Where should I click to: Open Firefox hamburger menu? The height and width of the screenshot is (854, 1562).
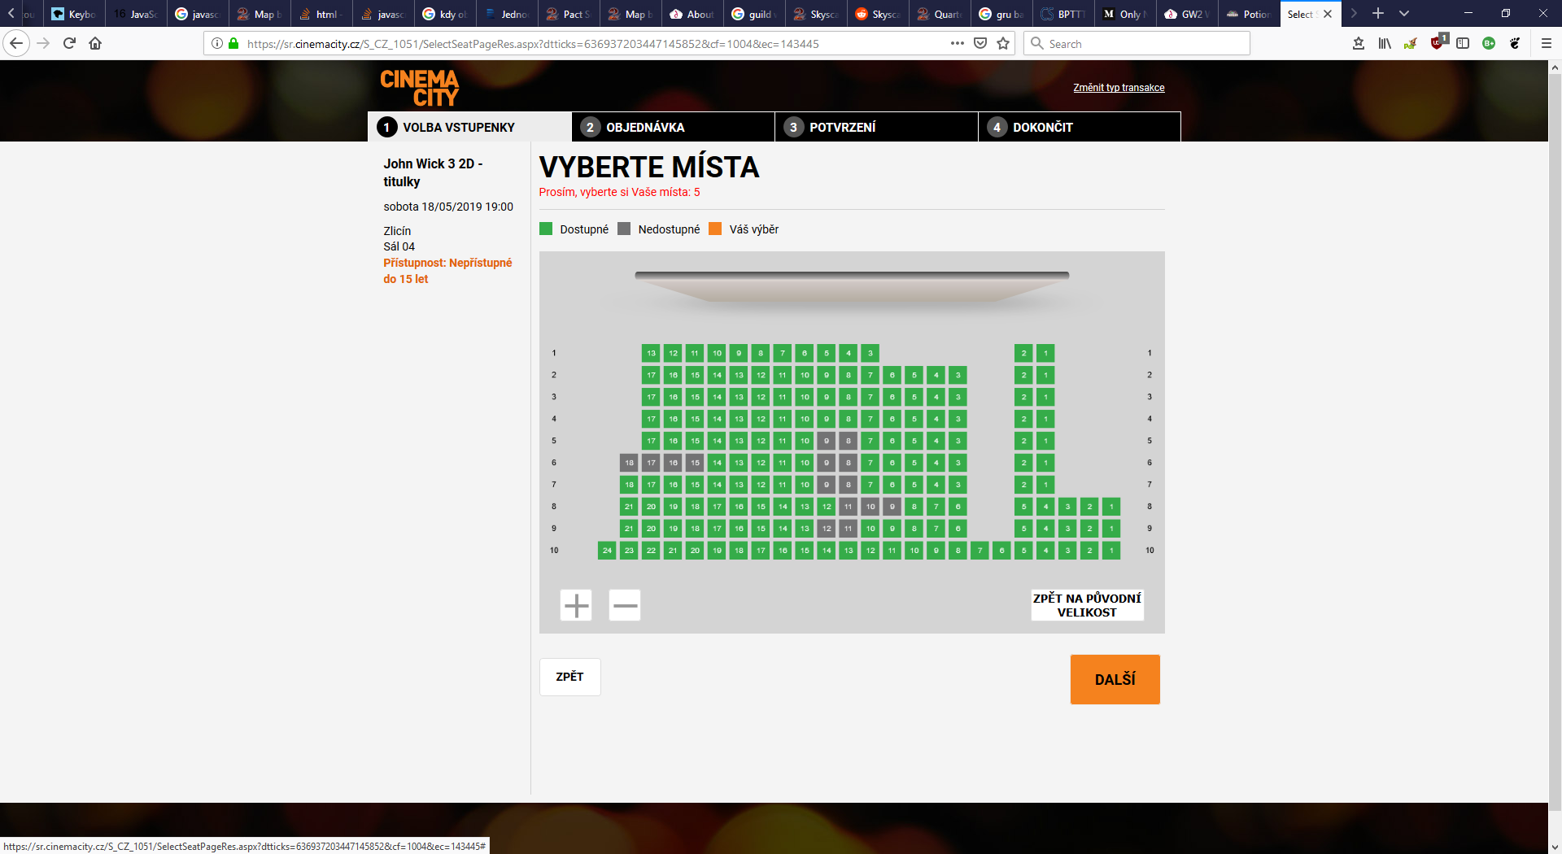pyautogui.click(x=1547, y=43)
